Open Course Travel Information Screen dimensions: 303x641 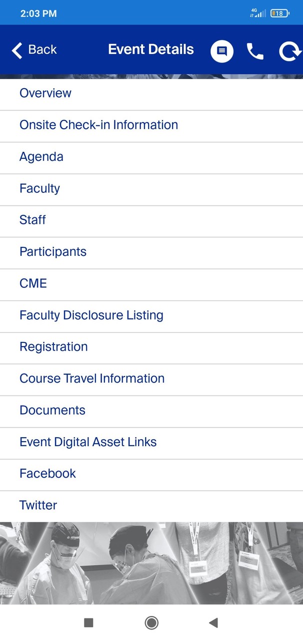pyautogui.click(x=92, y=379)
